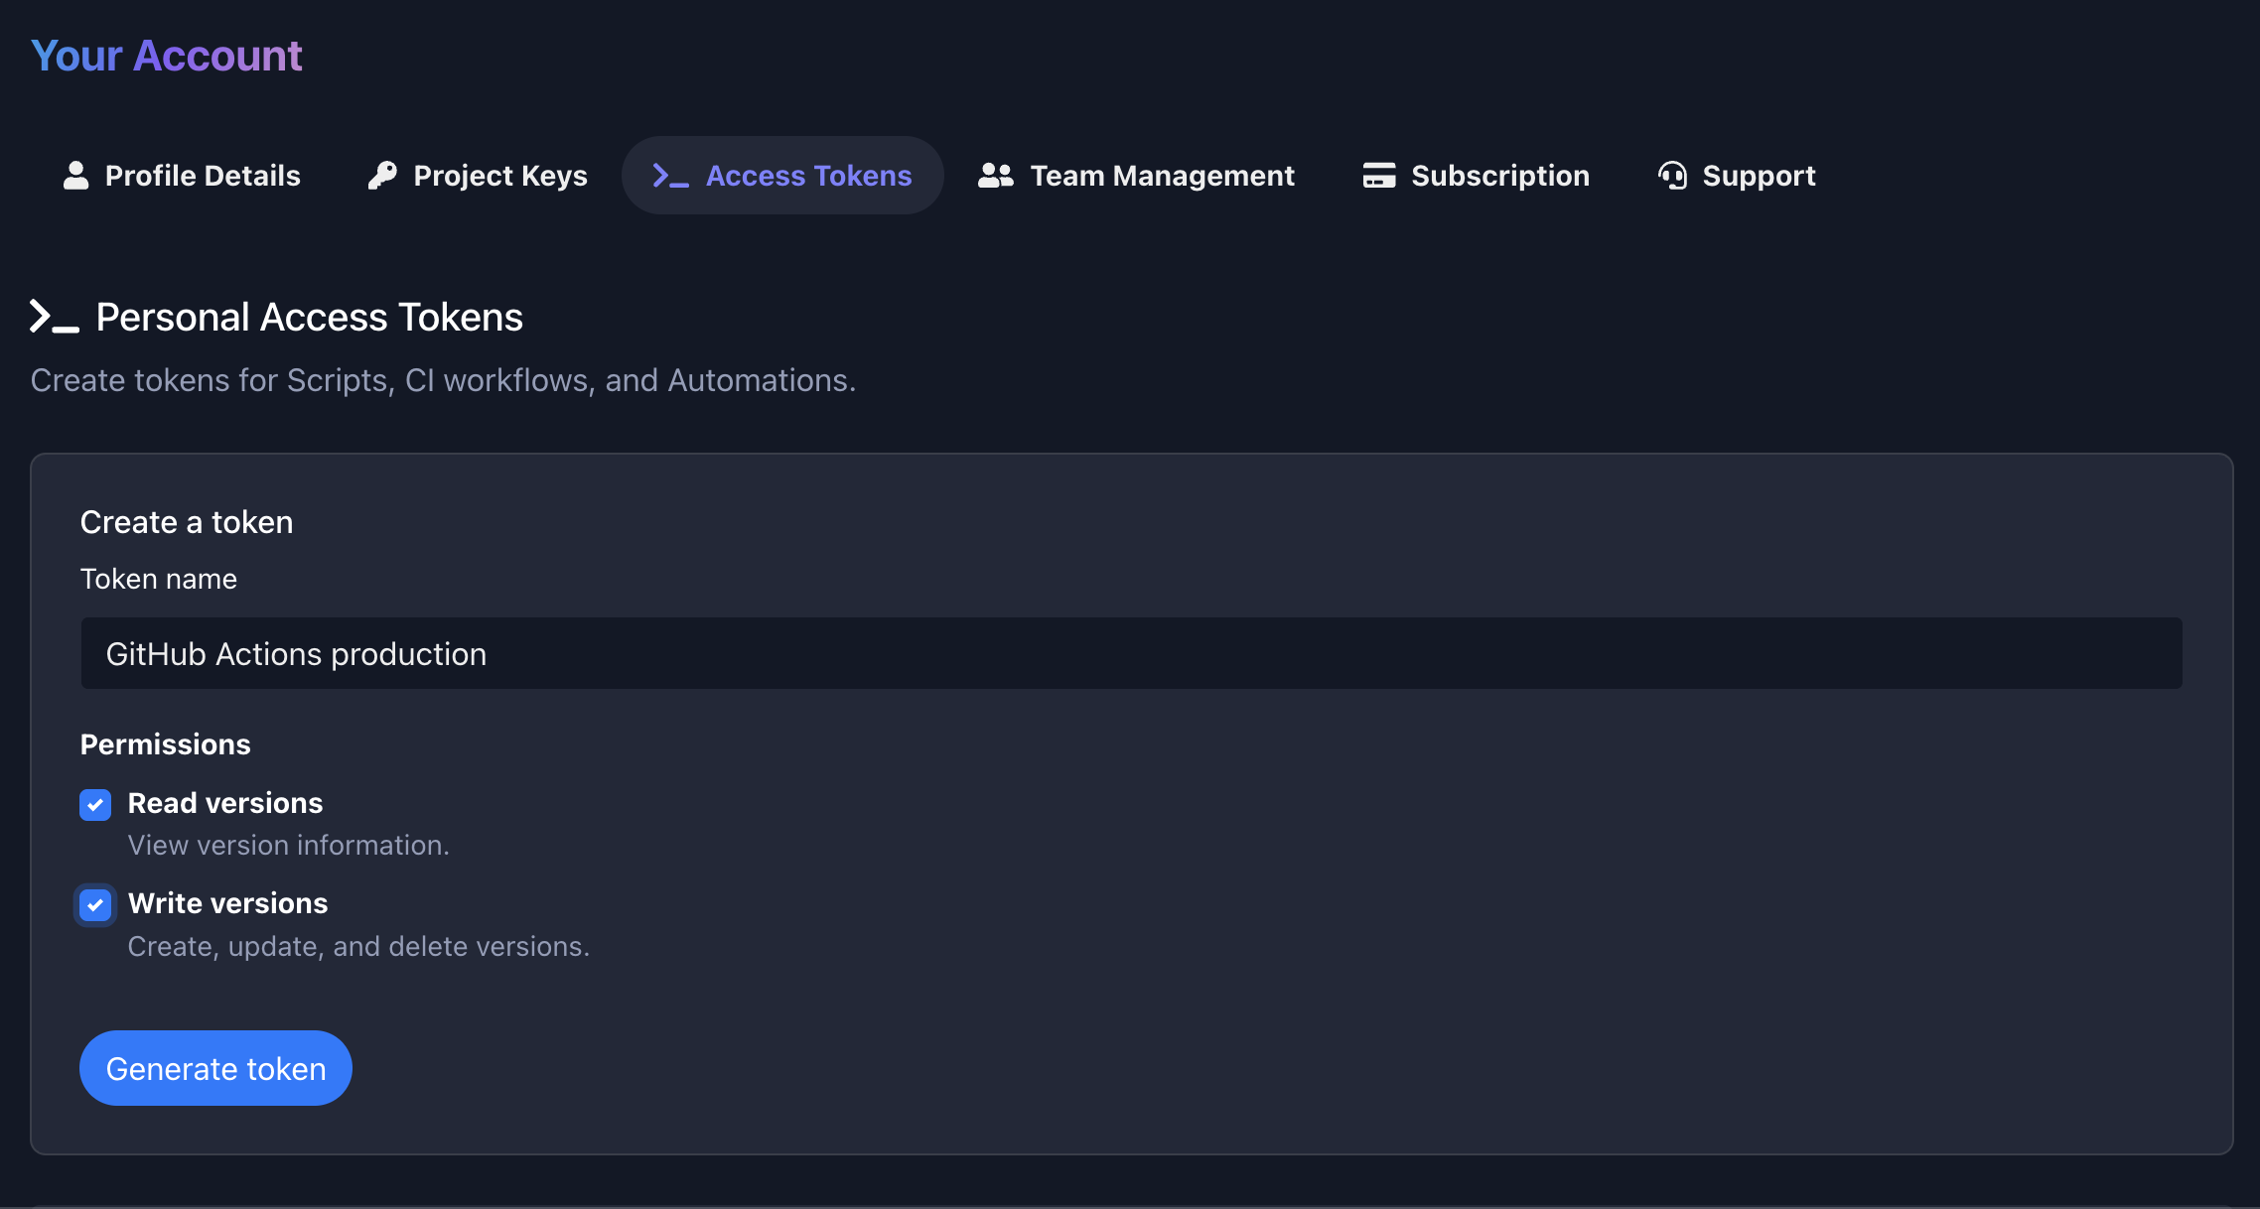Viewport: 2260px width, 1209px height.
Task: Click the Project Keys key icon
Action: [382, 176]
